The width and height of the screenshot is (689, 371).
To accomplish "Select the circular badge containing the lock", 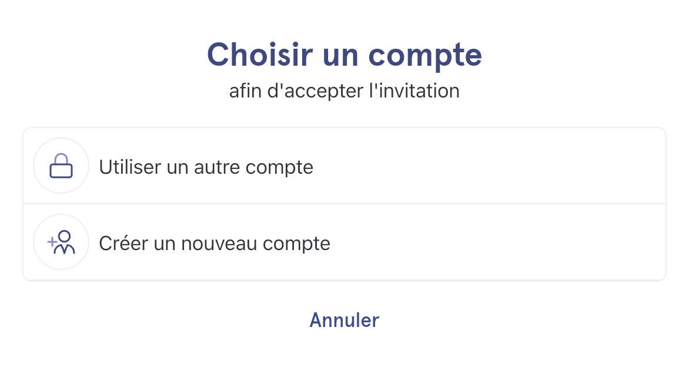I will pyautogui.click(x=61, y=166).
